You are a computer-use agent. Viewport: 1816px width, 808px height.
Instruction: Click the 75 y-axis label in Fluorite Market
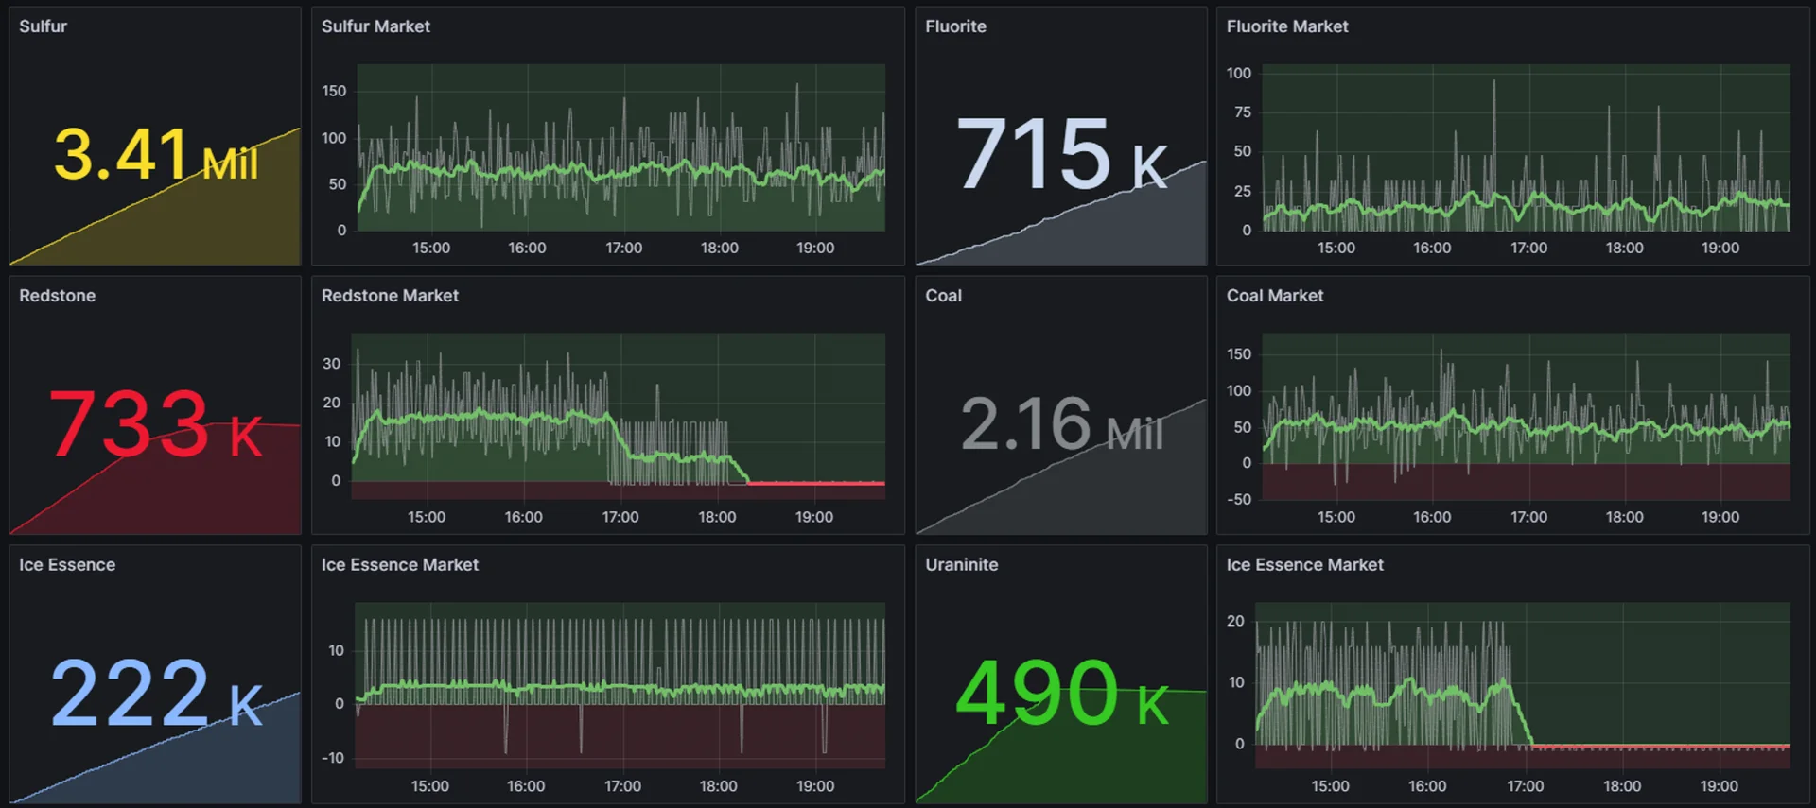[1243, 112]
